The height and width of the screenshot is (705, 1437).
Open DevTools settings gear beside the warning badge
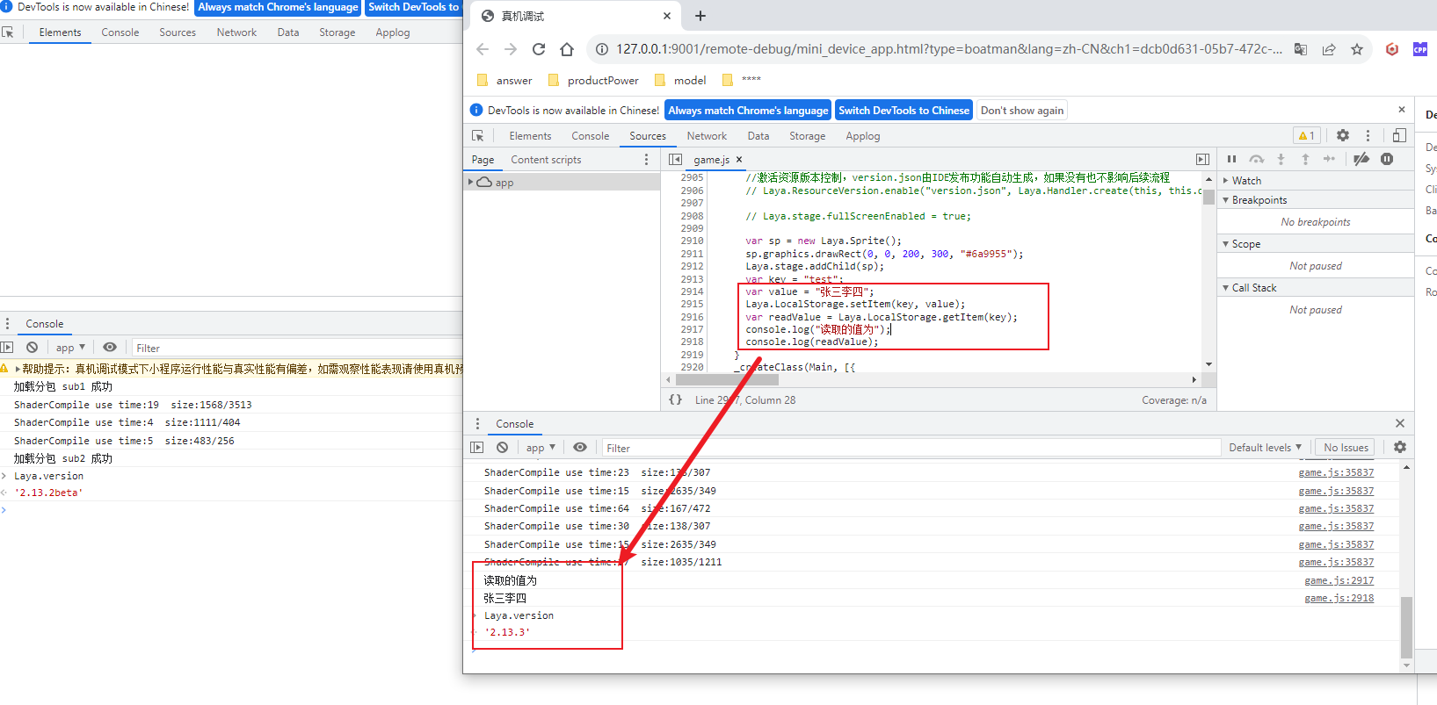(x=1342, y=135)
